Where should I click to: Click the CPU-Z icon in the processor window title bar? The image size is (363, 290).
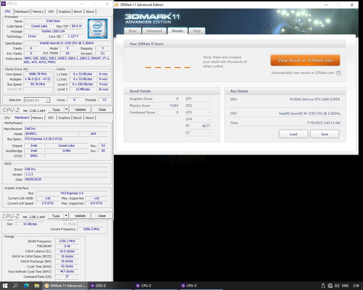point(4,4)
